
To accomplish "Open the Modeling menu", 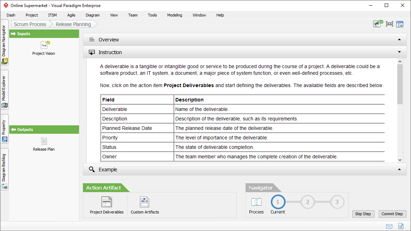I will click(175, 15).
